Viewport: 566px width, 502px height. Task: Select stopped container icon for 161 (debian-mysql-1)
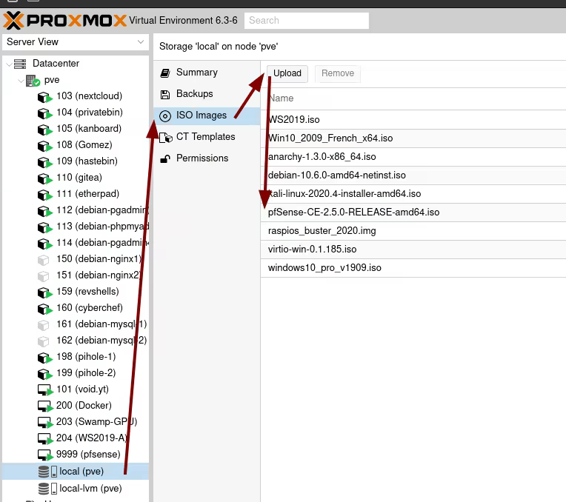point(43,325)
